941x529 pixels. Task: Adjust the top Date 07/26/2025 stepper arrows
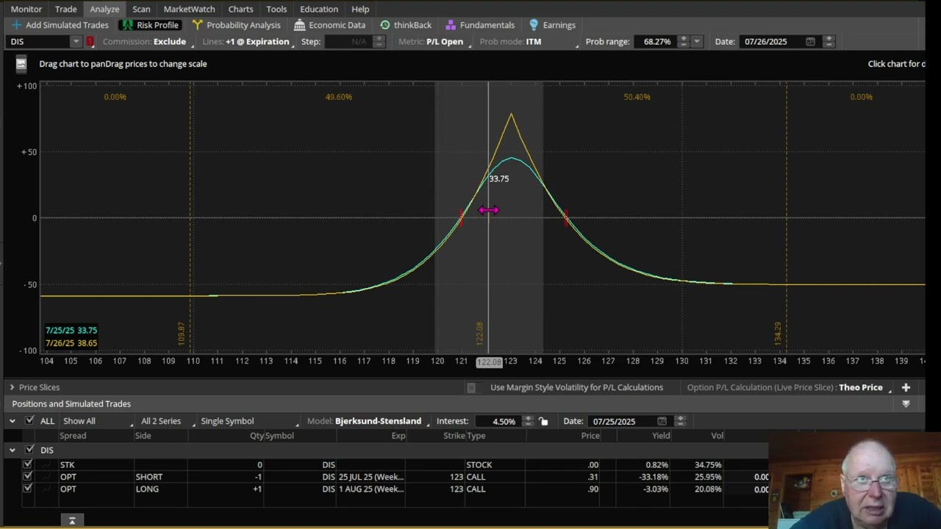[x=829, y=42]
